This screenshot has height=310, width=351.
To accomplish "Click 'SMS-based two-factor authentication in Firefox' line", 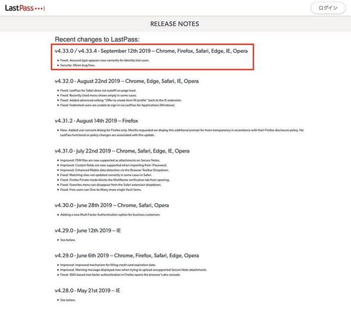I will 120,275.
